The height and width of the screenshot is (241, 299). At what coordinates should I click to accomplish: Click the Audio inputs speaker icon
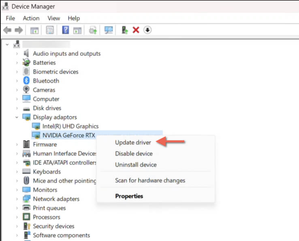point(26,53)
